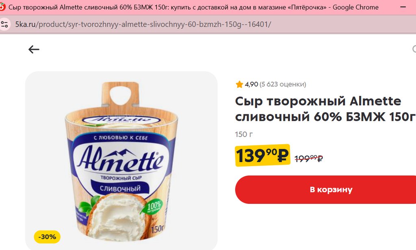Click the "150 г" weight below title
This screenshot has width=416, height=250.
pos(244,134)
